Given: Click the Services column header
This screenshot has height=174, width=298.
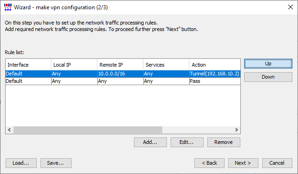Looking at the screenshot, I should point(166,65).
